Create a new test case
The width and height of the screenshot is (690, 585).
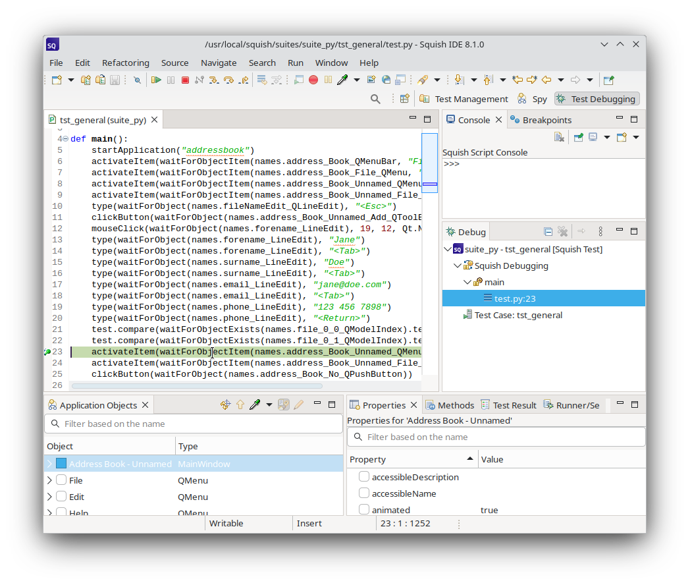pos(86,79)
